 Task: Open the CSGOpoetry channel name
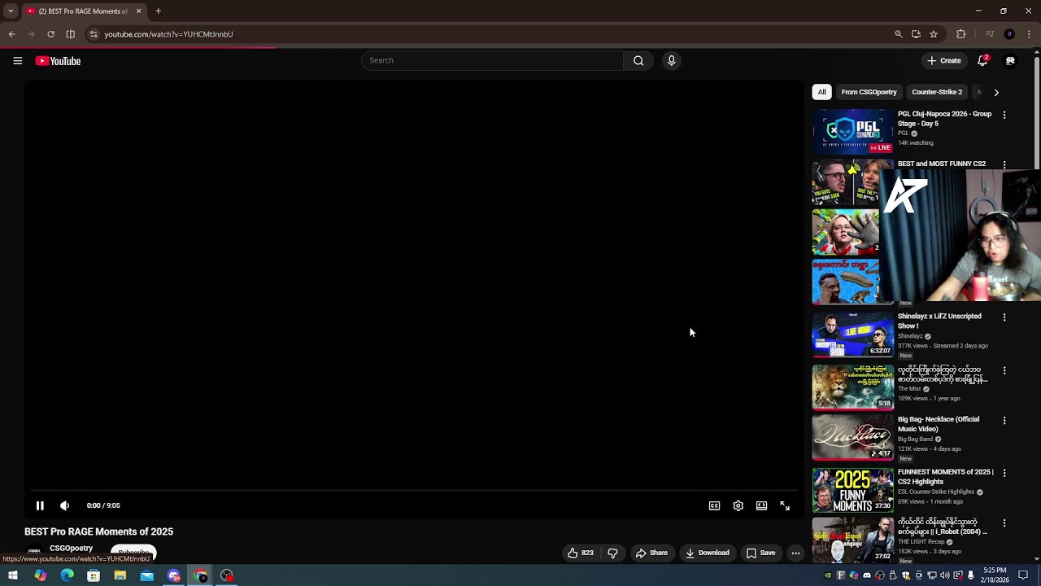click(71, 548)
